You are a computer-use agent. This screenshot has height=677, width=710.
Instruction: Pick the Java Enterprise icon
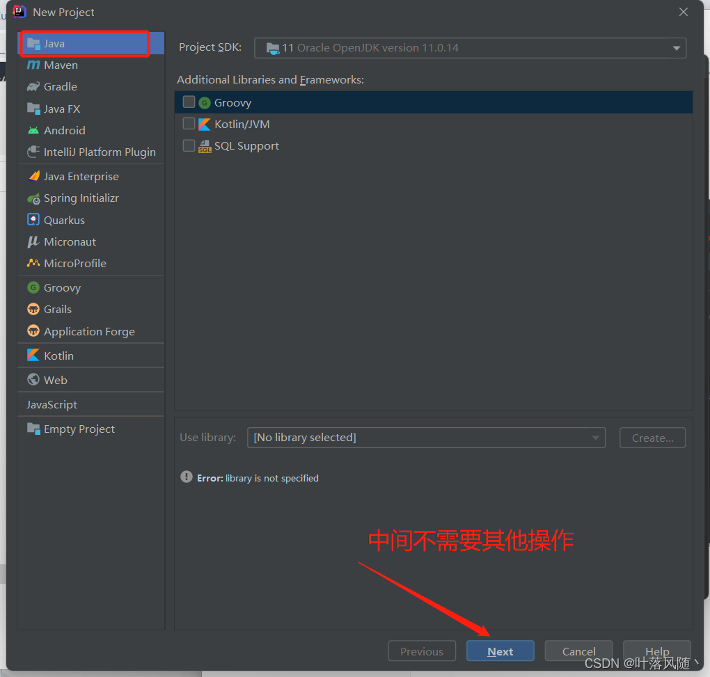[x=34, y=176]
